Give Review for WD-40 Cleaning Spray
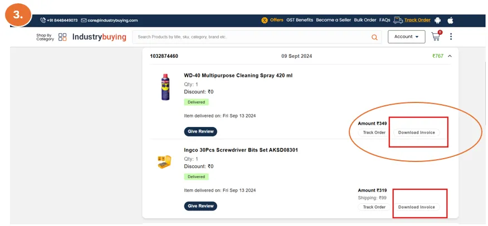 [x=201, y=131]
